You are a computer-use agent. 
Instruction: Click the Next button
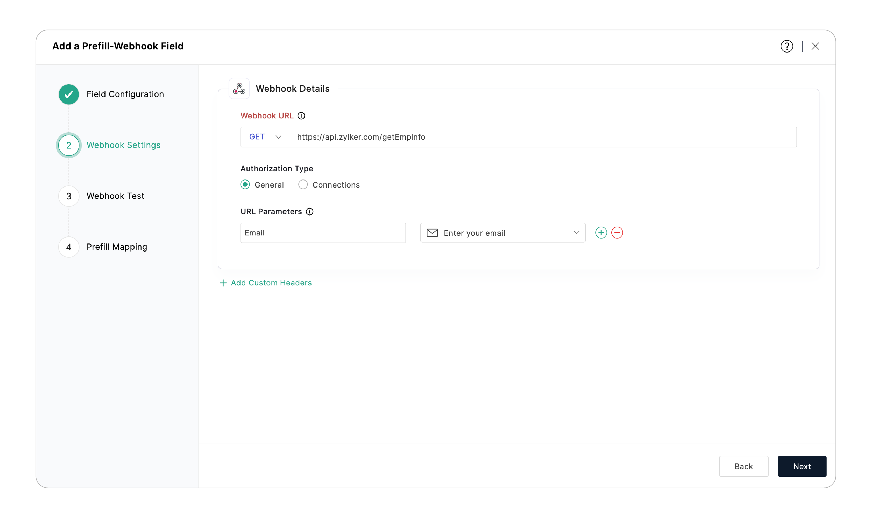802,466
